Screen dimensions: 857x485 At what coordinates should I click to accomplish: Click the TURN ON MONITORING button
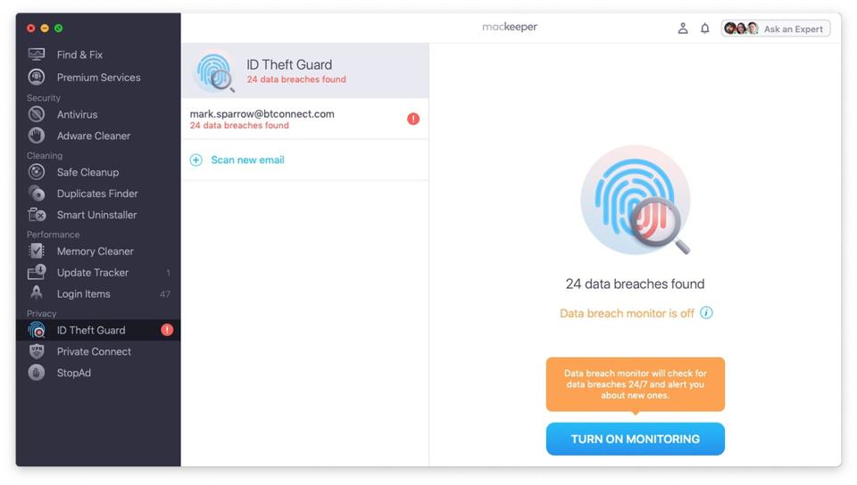point(635,439)
